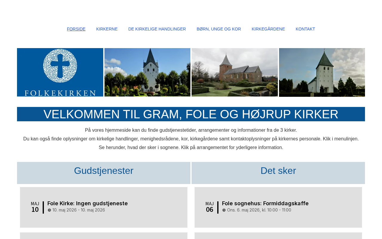Open Fole Kirke: Ingen gudstjeneste event
Image resolution: width=382 pixels, height=239 pixels.
coord(87,203)
